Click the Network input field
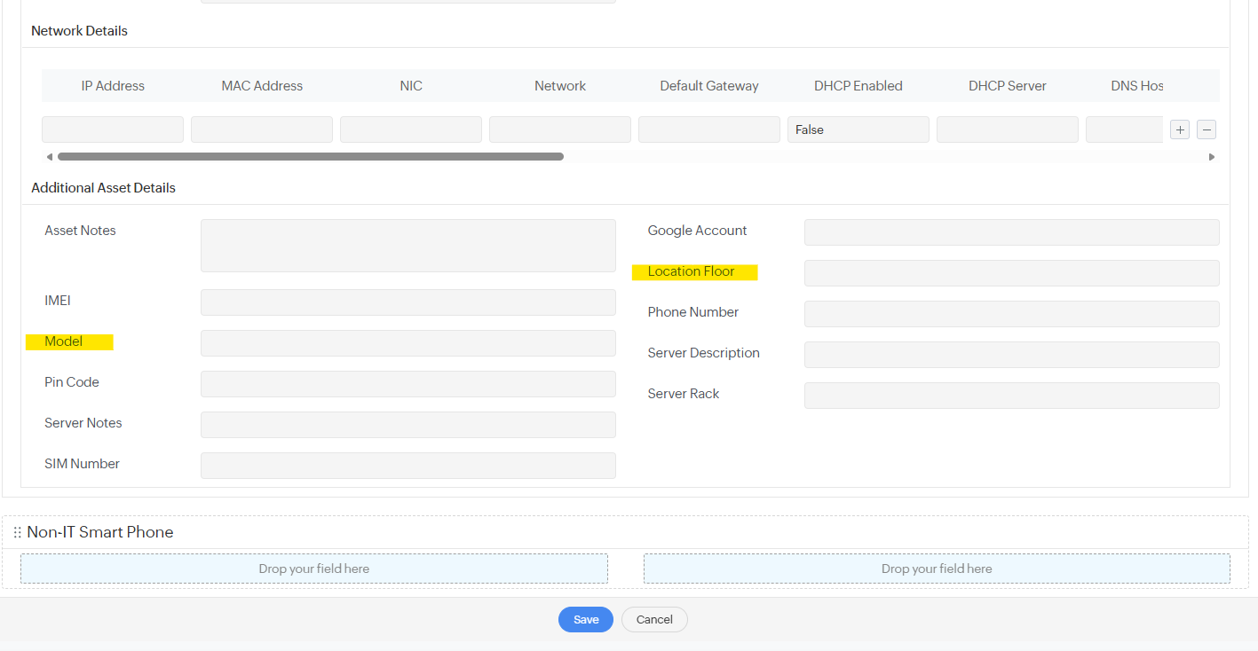Image resolution: width=1258 pixels, height=651 pixels. point(560,129)
